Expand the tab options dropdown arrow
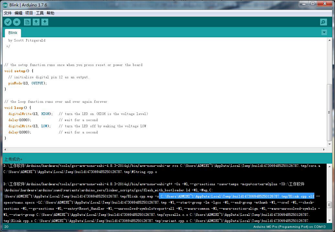Screen dimensions: 335x232 323,33
